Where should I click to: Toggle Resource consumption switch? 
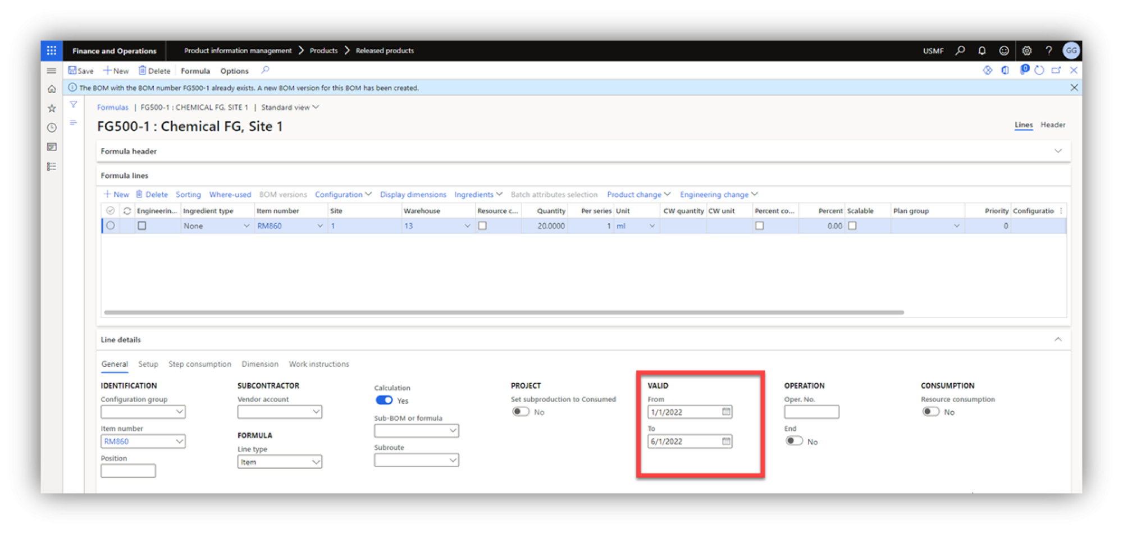click(930, 412)
